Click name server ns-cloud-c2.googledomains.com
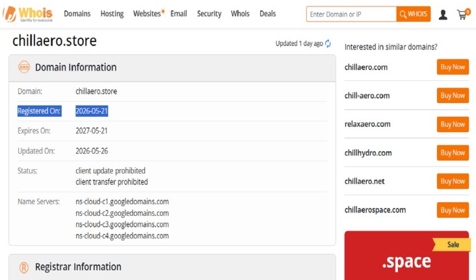The height and width of the screenshot is (280, 476). click(122, 213)
